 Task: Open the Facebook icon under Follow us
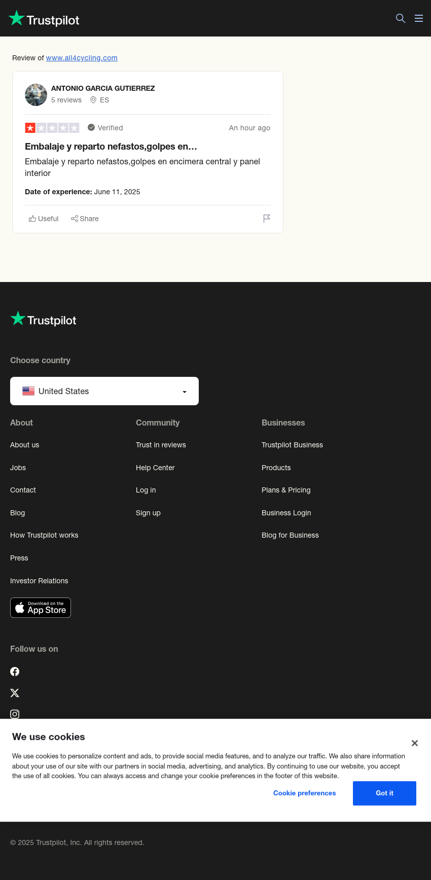(x=15, y=672)
